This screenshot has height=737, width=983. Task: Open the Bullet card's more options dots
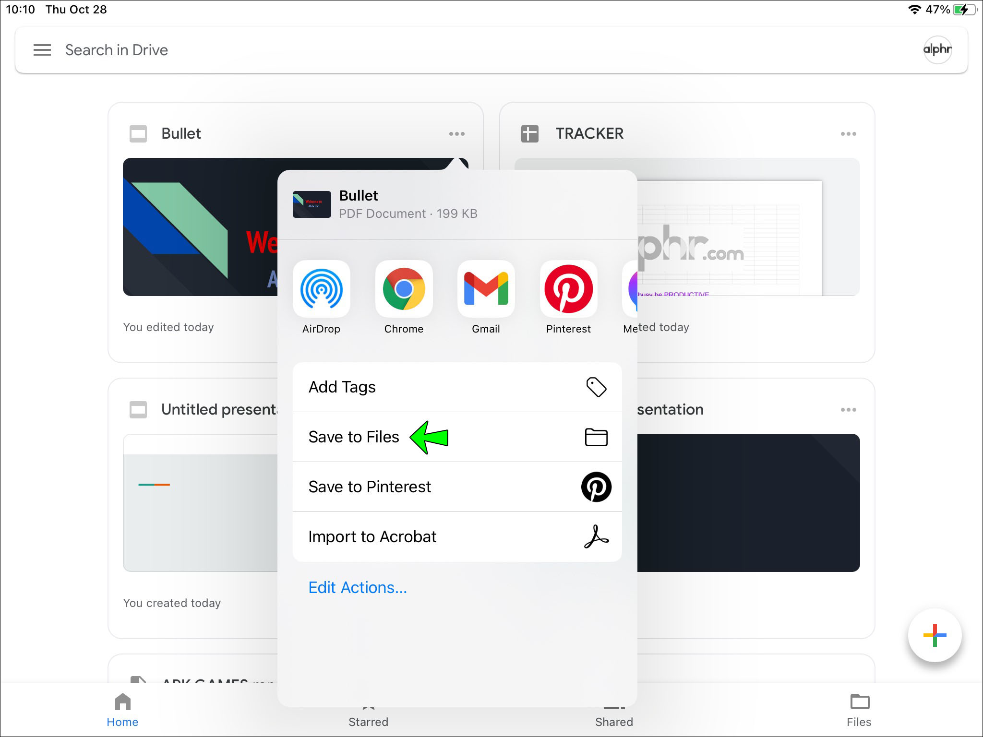pyautogui.click(x=456, y=134)
